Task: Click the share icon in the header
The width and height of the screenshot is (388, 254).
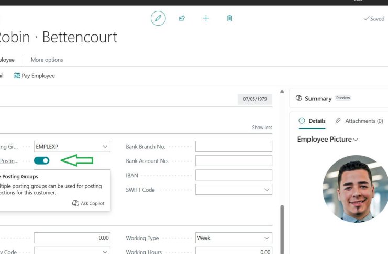Action: coord(182,18)
